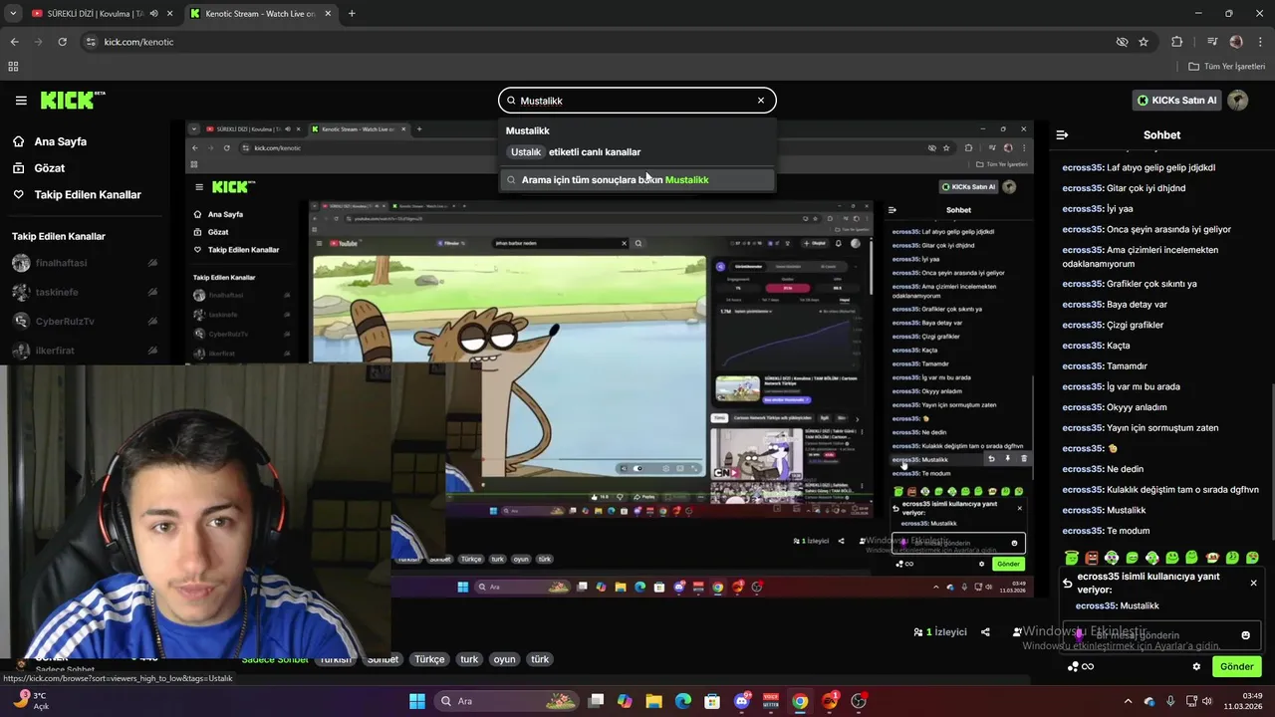This screenshot has height=717, width=1275.
Task: See all search results for Mustalikk
Action: [637, 180]
